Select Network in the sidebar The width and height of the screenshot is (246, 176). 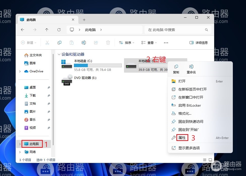[30, 152]
